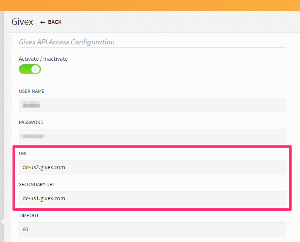Screen dimensions: 300x242
Task: Click the back arrow icon
Action: 43,23
